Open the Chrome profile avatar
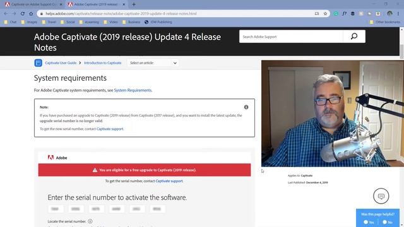The width and height of the screenshot is (404, 227). tap(389, 14)
